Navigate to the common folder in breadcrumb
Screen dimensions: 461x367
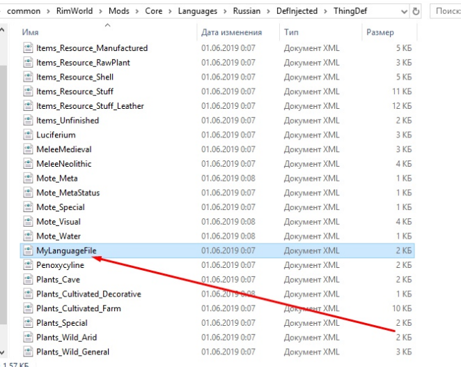pos(24,11)
